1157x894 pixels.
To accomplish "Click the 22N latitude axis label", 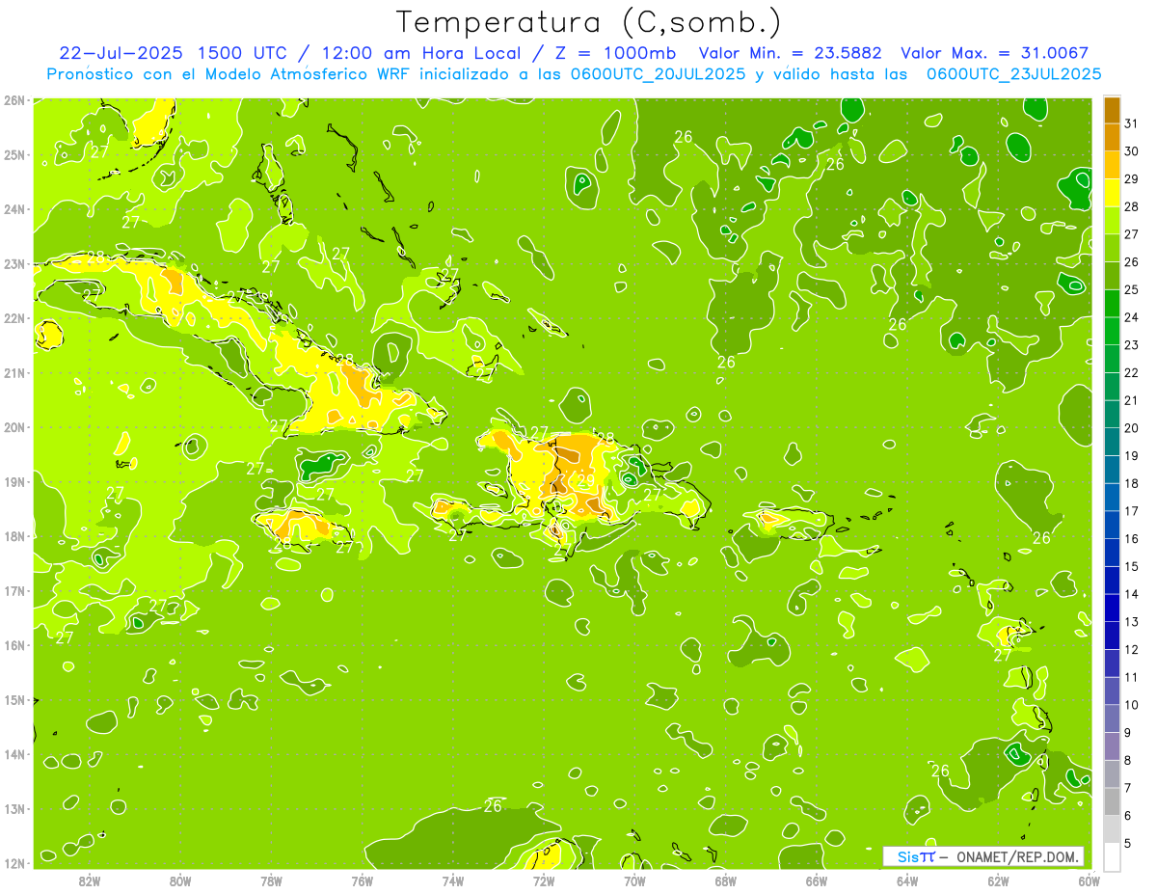I will coord(14,318).
